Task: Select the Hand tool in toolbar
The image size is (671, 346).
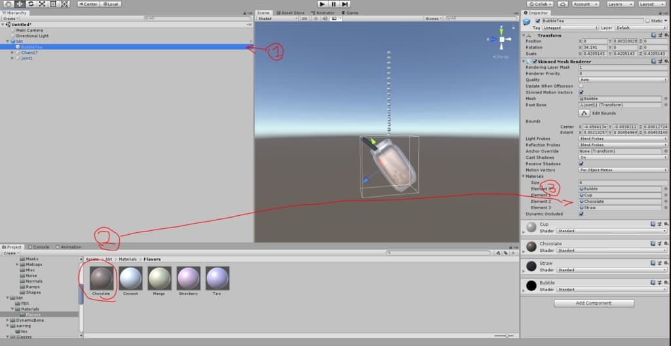Action: 8,4
